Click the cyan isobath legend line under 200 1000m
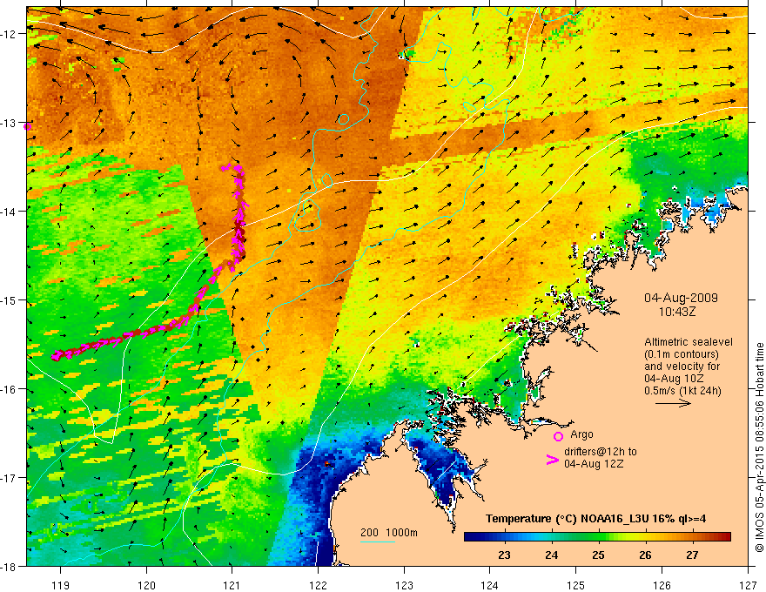 tap(378, 542)
